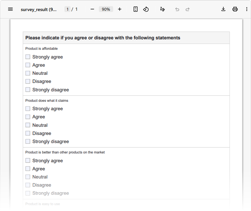Check Disagree under Product is better than others
The width and height of the screenshot is (251, 211).
pyautogui.click(x=28, y=185)
